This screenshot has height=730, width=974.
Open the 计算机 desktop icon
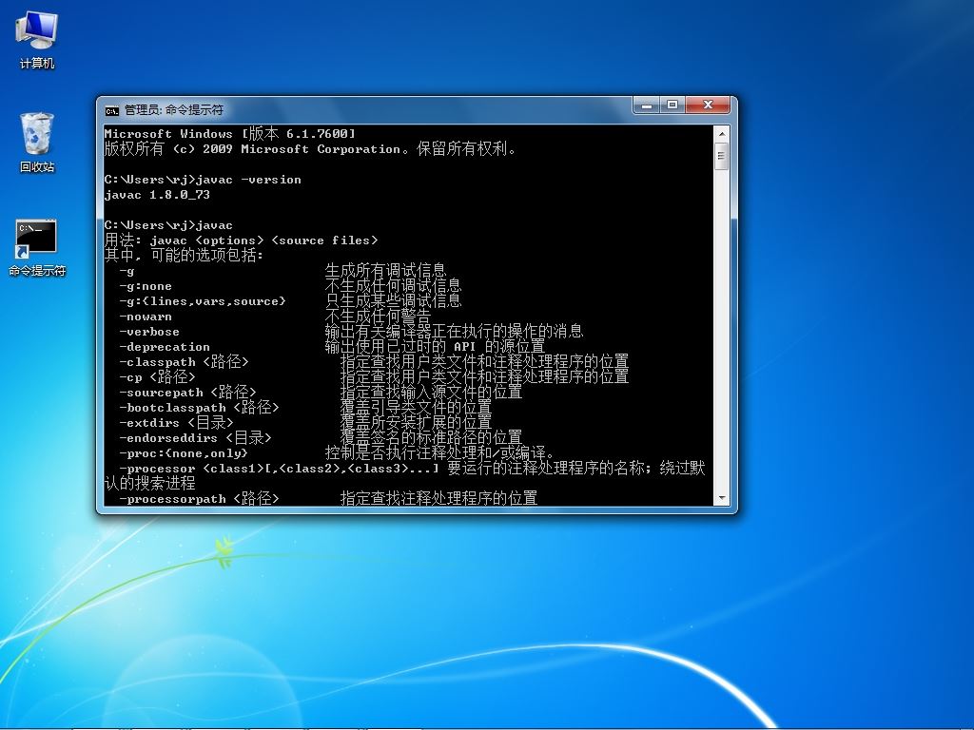pos(37,40)
